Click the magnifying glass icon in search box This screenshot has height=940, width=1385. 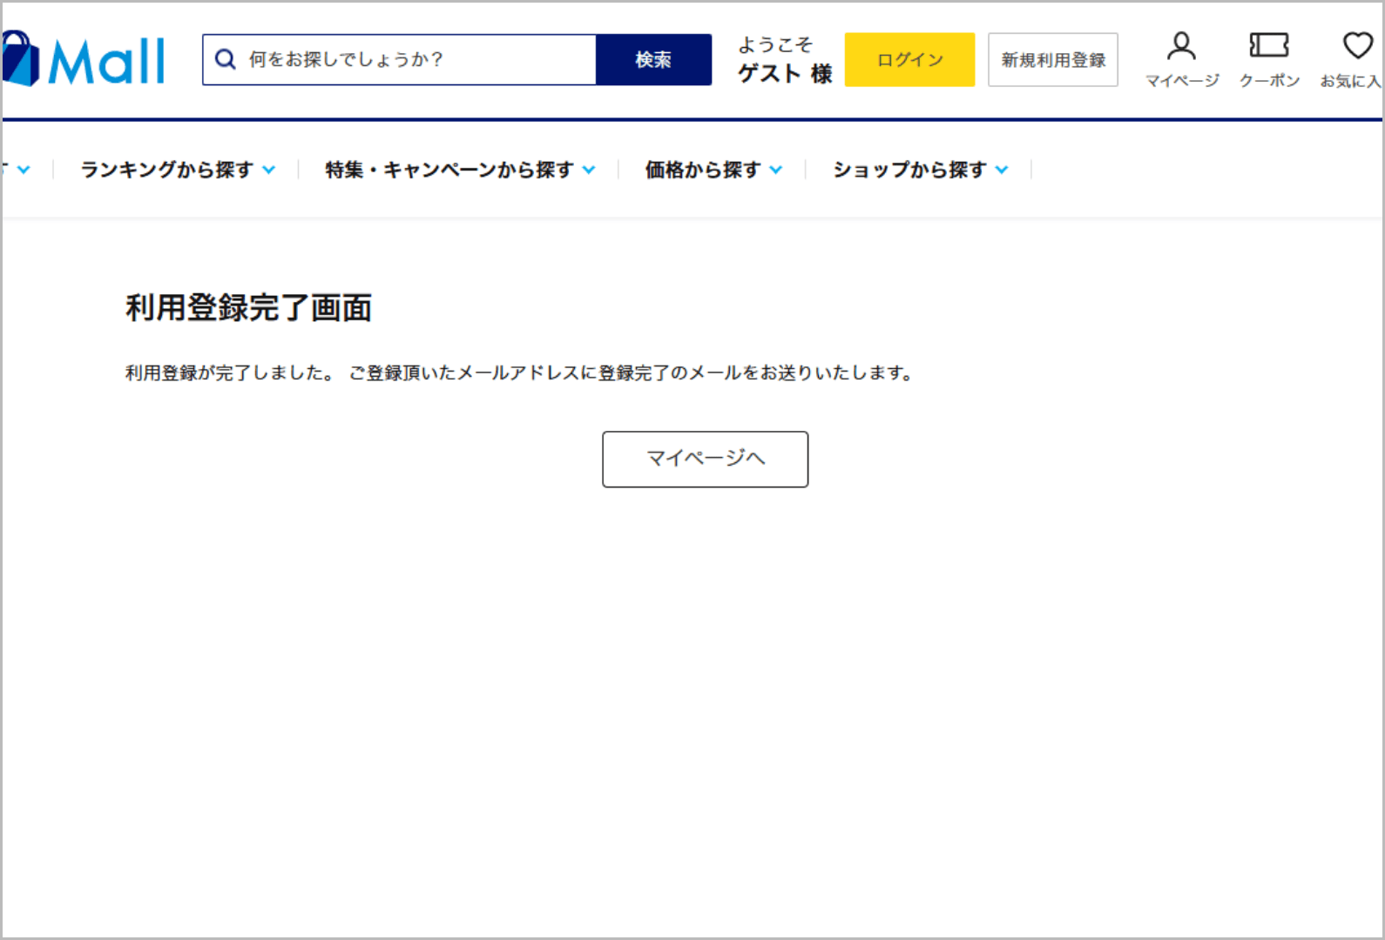point(226,59)
